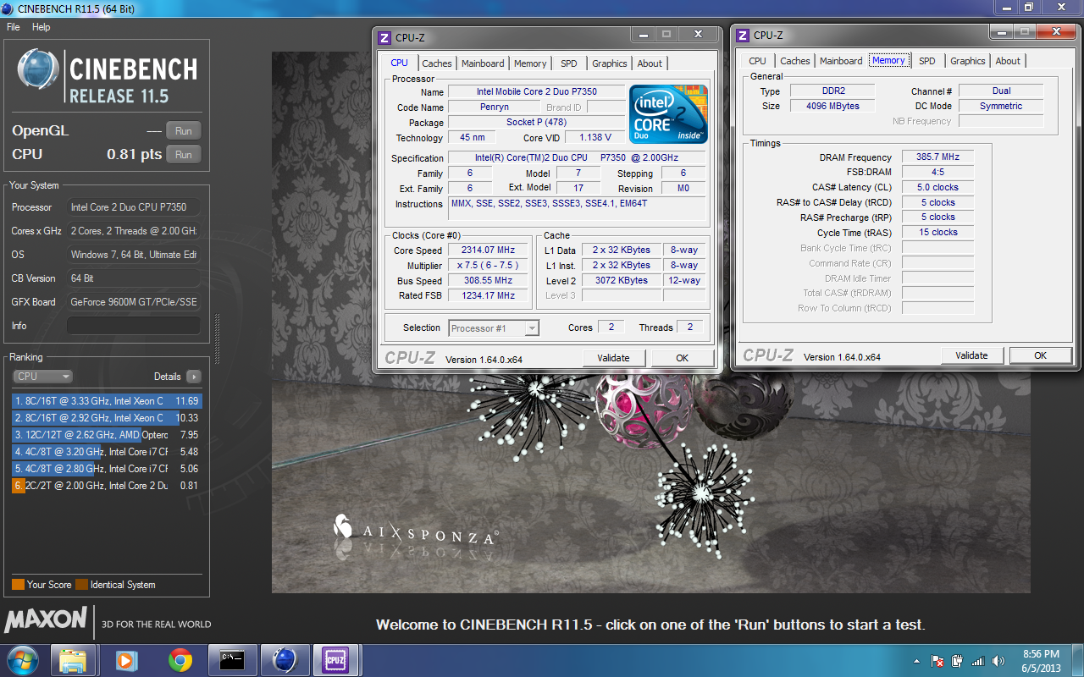Open Google Chrome from the taskbar
The image size is (1084, 677).
180,660
